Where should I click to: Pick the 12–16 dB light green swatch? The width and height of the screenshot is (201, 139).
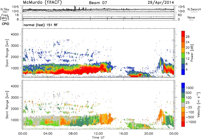tap(183, 56)
